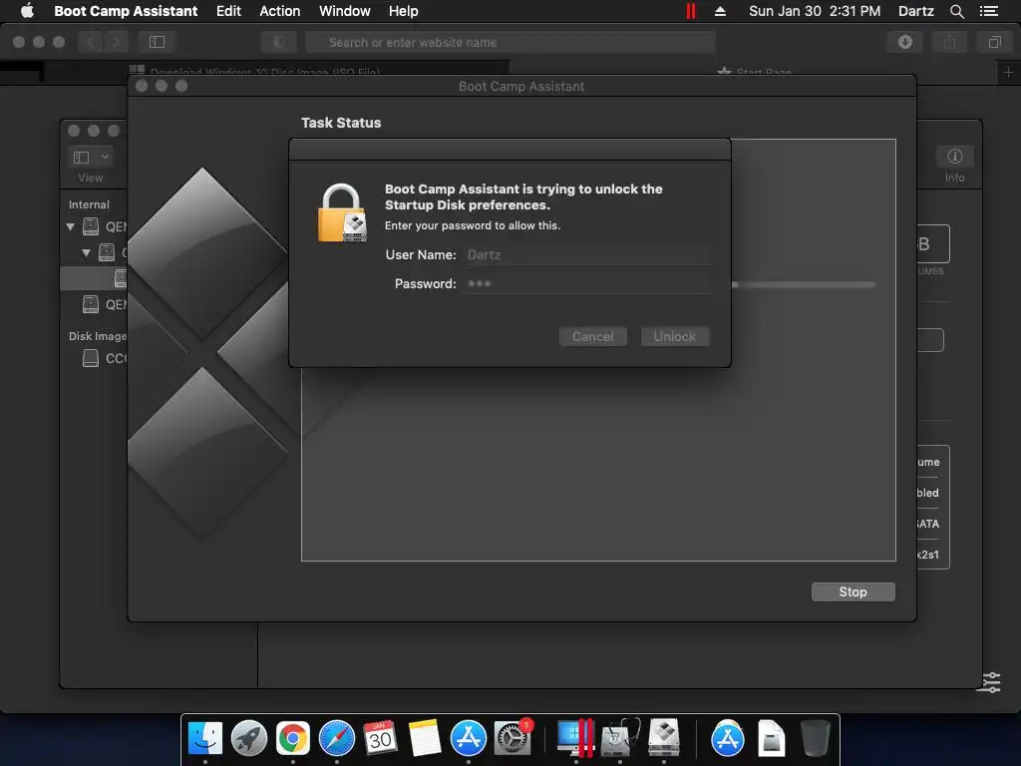Click the Safari address search field
1021x766 pixels.
pyautogui.click(x=510, y=42)
